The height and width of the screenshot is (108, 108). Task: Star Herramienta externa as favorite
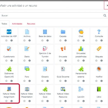[x=78, y=81]
